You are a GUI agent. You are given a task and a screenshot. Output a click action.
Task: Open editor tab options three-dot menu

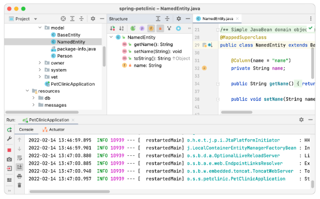point(311,19)
